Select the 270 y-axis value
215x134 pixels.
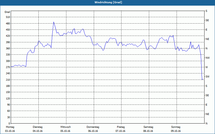(x=8, y=67)
